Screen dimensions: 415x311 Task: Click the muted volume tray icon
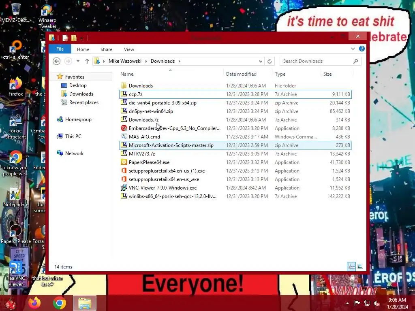click(x=376, y=303)
